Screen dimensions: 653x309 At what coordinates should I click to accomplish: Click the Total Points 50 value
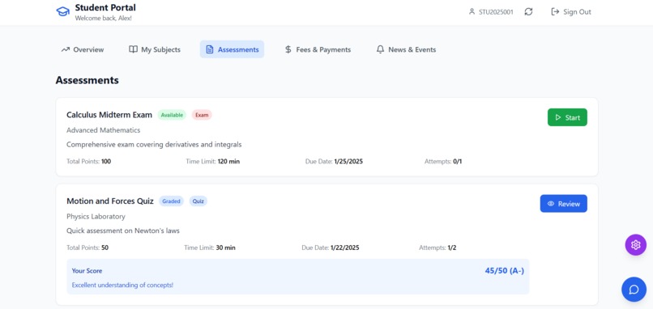(x=105, y=248)
